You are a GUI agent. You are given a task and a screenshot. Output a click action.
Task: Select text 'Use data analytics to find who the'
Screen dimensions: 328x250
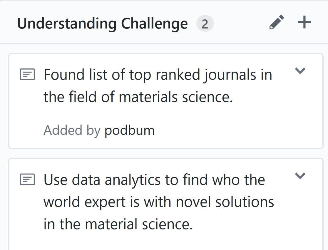point(154,180)
